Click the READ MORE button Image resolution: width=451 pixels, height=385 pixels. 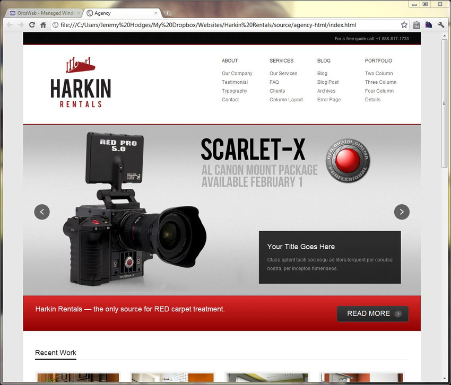point(373,314)
